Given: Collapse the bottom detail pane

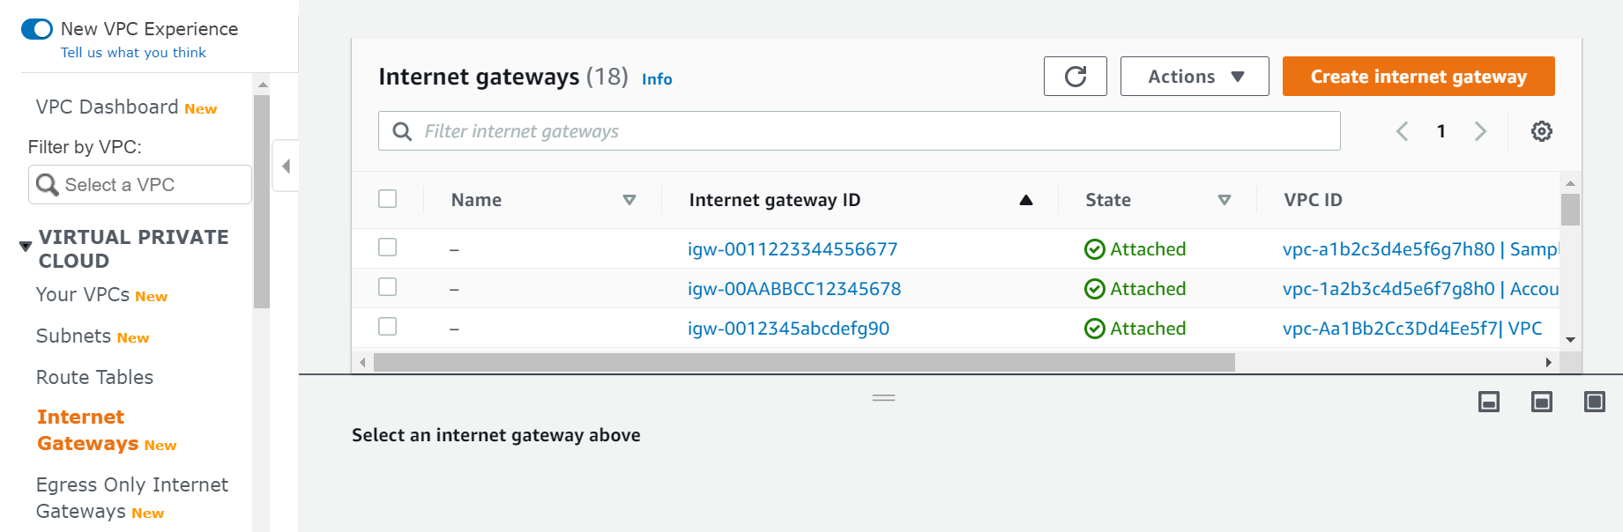Looking at the screenshot, I should 1489,402.
